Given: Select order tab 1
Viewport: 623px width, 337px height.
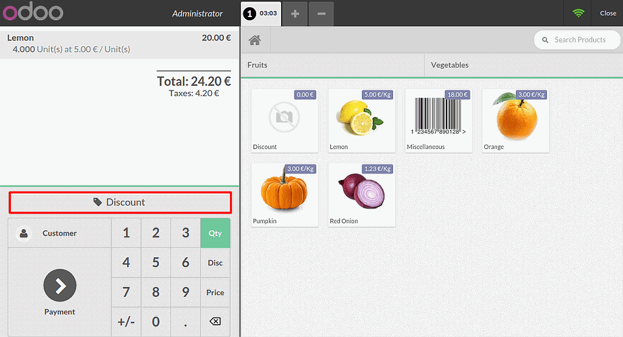Looking at the screenshot, I should (261, 13).
